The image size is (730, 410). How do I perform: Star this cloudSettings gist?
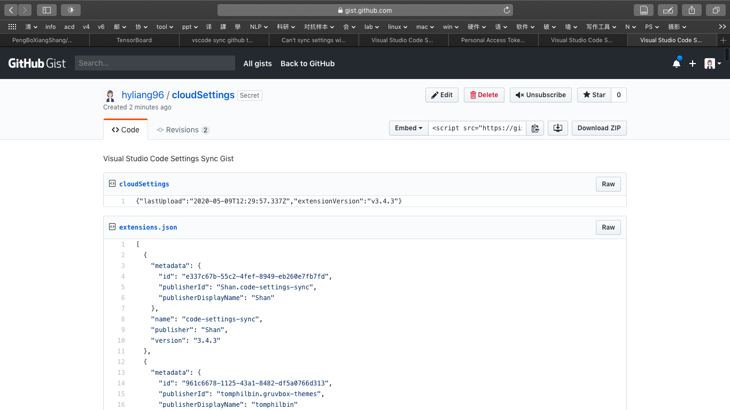(594, 95)
